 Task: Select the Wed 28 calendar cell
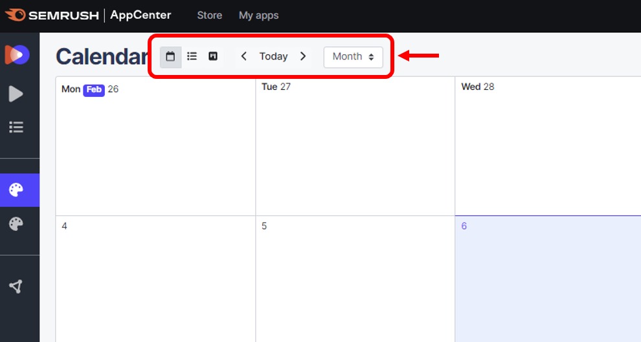click(548, 149)
